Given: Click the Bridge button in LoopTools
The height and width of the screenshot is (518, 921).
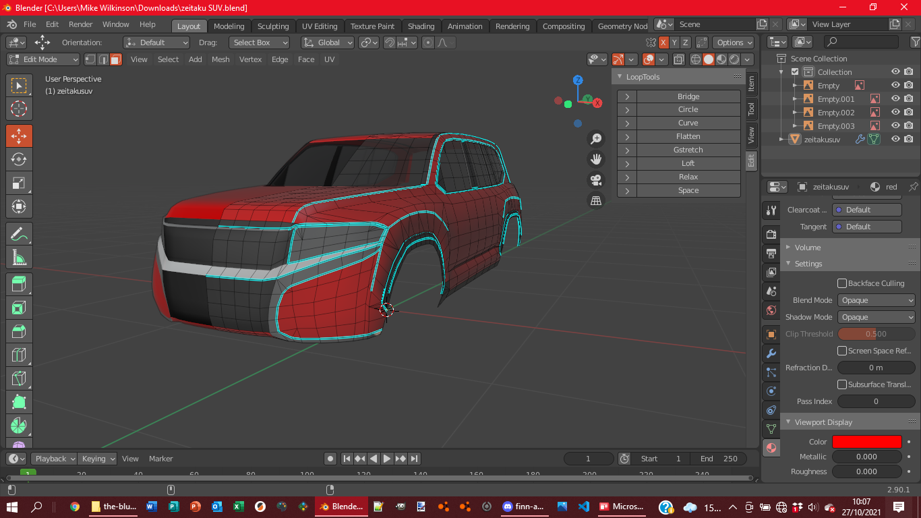Looking at the screenshot, I should (688, 96).
